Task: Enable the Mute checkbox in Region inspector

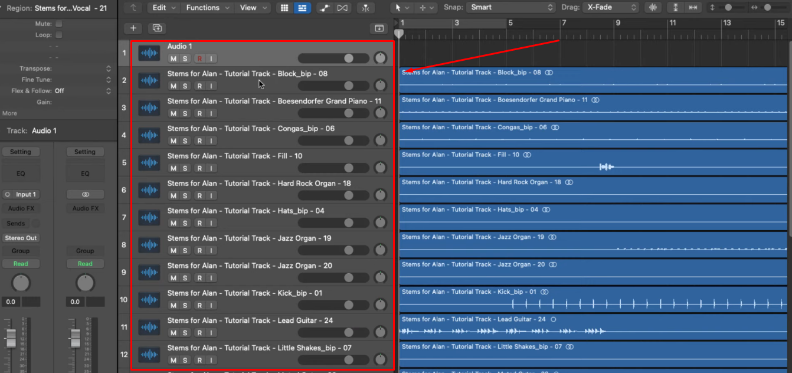Action: [58, 24]
